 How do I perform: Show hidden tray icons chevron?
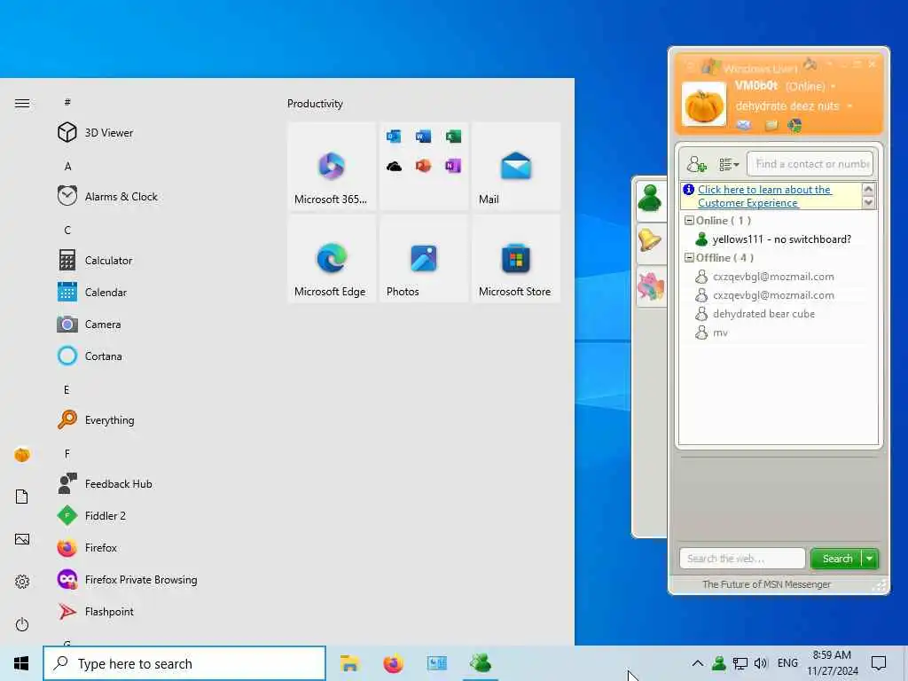[x=697, y=663]
